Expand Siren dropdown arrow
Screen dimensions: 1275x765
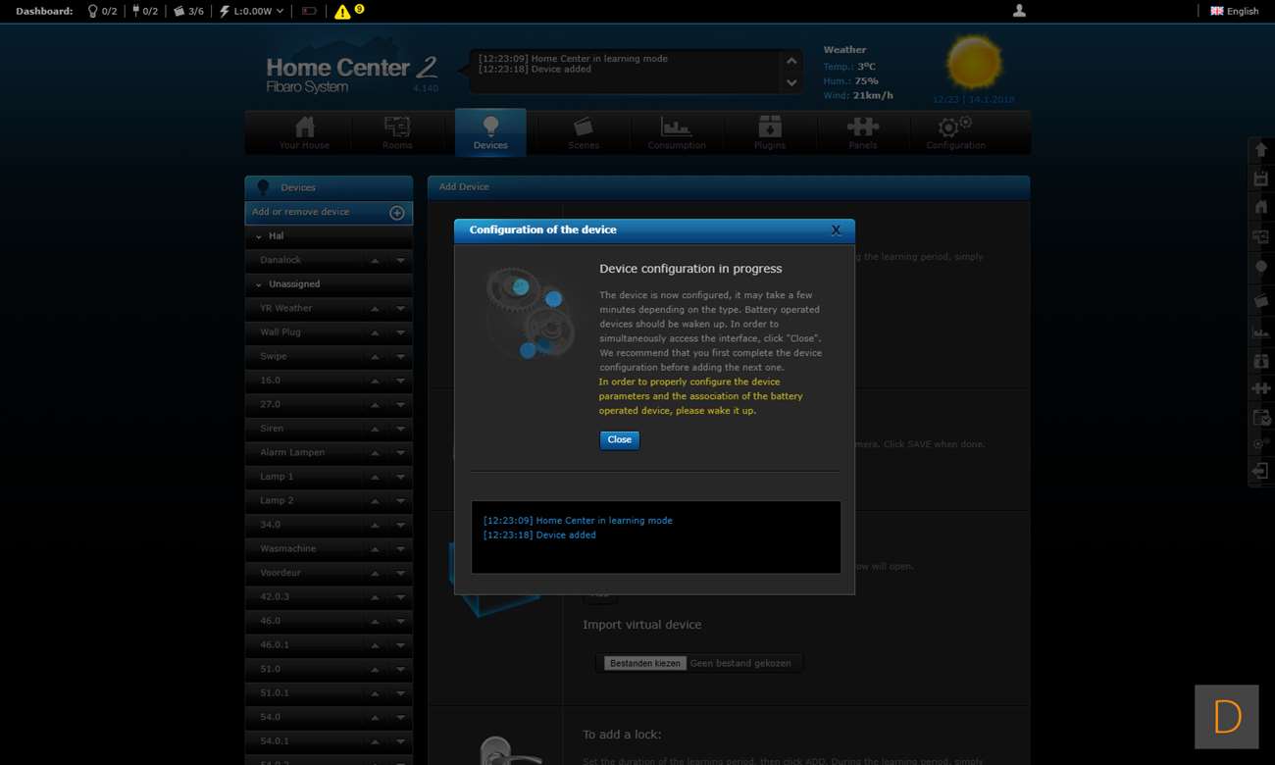(x=400, y=429)
